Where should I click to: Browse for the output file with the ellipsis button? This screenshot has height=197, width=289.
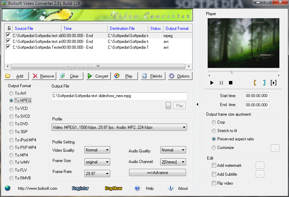coord(168,106)
